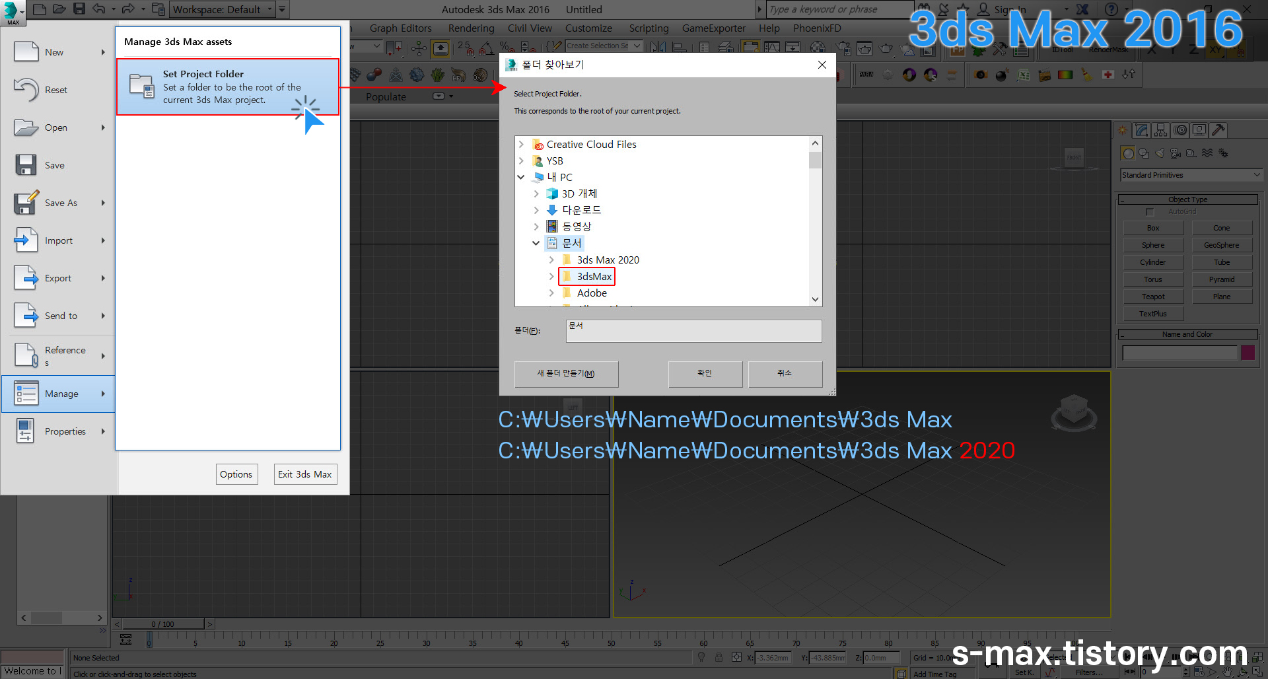The width and height of the screenshot is (1268, 679).
Task: Collapse the 문서 folder node
Action: click(536, 243)
